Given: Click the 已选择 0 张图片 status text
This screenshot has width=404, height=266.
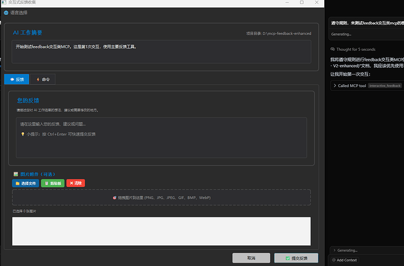Looking at the screenshot, I should [24, 211].
